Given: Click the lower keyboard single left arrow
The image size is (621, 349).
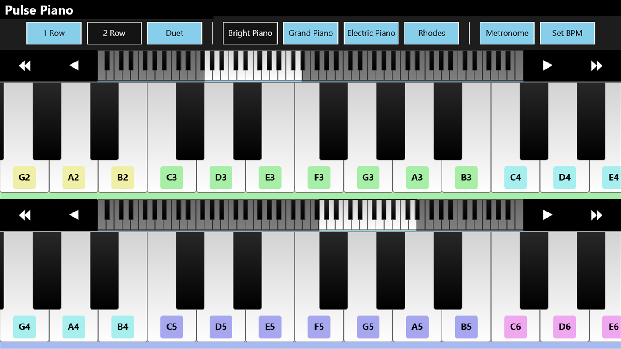Looking at the screenshot, I should (74, 215).
